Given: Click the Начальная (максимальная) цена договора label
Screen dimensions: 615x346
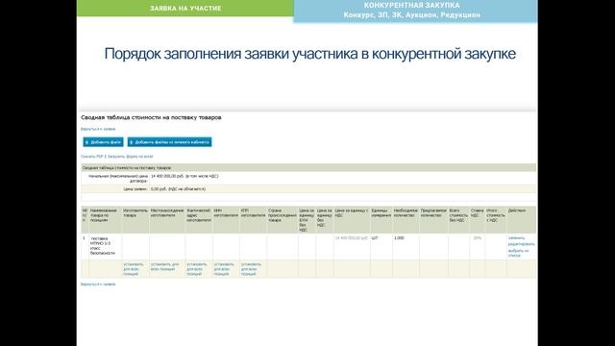Looking at the screenshot, I should coord(118,179).
